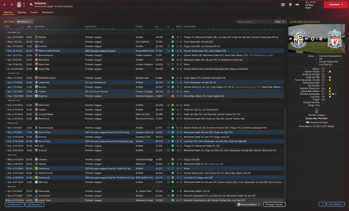The width and height of the screenshot is (349, 211).
Task: Tick the selection circle on the Chelsea row
Action: pyautogui.click(x=6, y=159)
